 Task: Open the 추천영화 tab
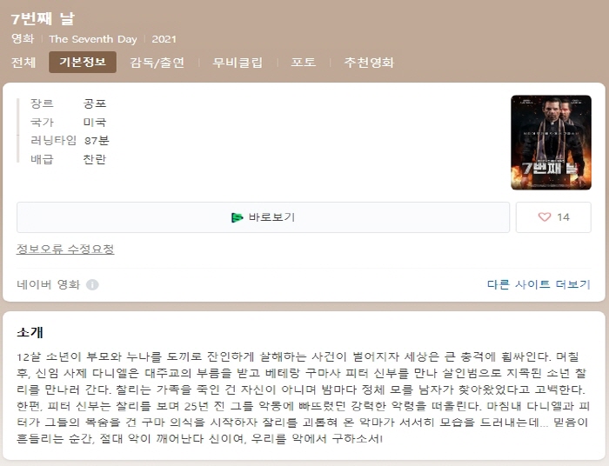(x=369, y=63)
